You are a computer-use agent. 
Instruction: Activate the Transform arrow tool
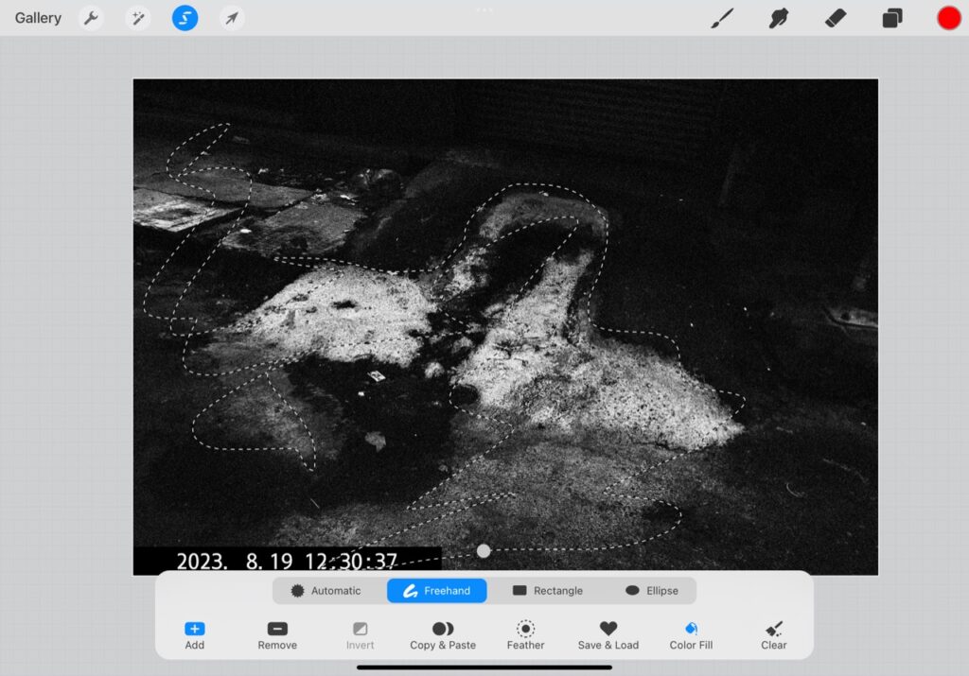(231, 18)
